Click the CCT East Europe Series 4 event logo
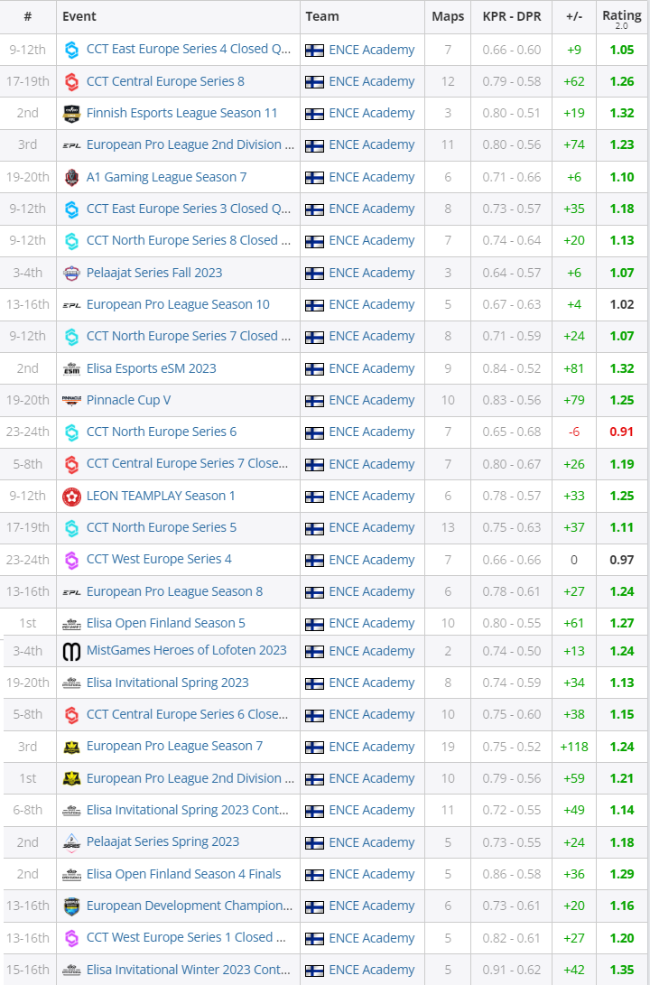The width and height of the screenshot is (650, 985). 71,51
